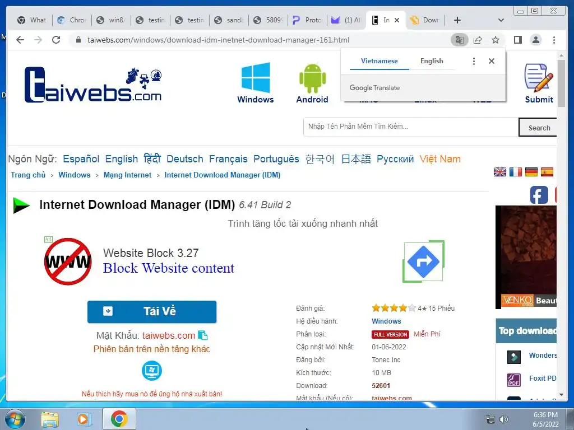Click the French flag icon
This screenshot has width=574, height=430.
(x=516, y=172)
